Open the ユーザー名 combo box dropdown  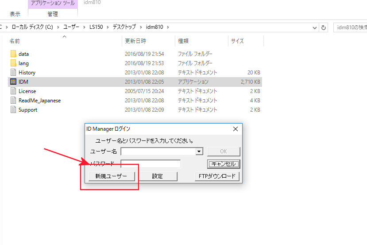click(x=199, y=152)
